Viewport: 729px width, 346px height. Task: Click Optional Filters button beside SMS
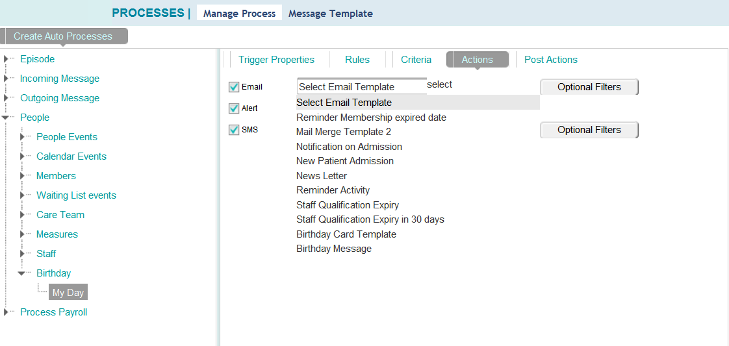(589, 130)
